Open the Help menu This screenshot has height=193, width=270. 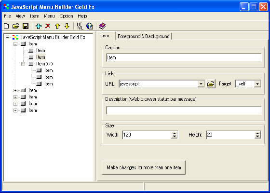pos(82,16)
